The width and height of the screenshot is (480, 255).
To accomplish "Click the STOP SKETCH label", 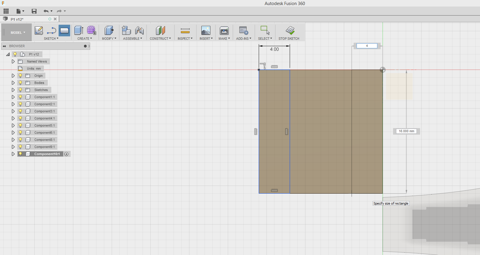I will 289,39.
